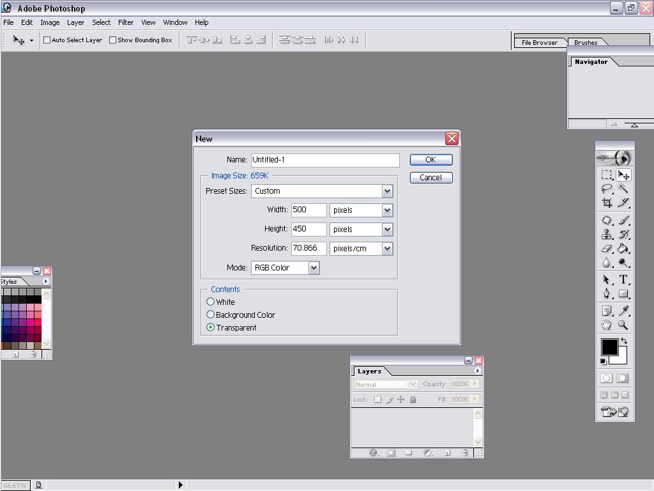The image size is (654, 491).
Task: Select the Lasso tool
Action: click(607, 189)
